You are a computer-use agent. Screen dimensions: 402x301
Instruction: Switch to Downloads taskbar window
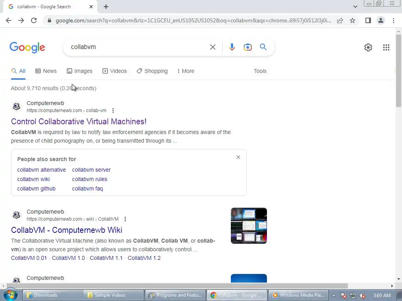pos(53,295)
